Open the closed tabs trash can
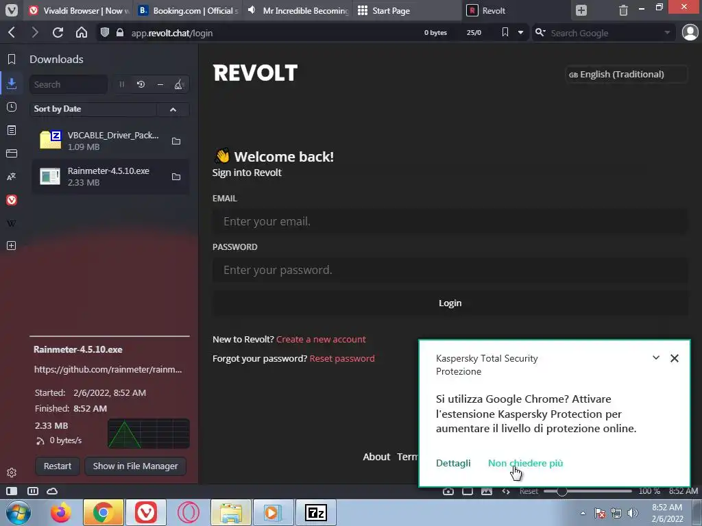This screenshot has width=702, height=526. click(x=623, y=10)
